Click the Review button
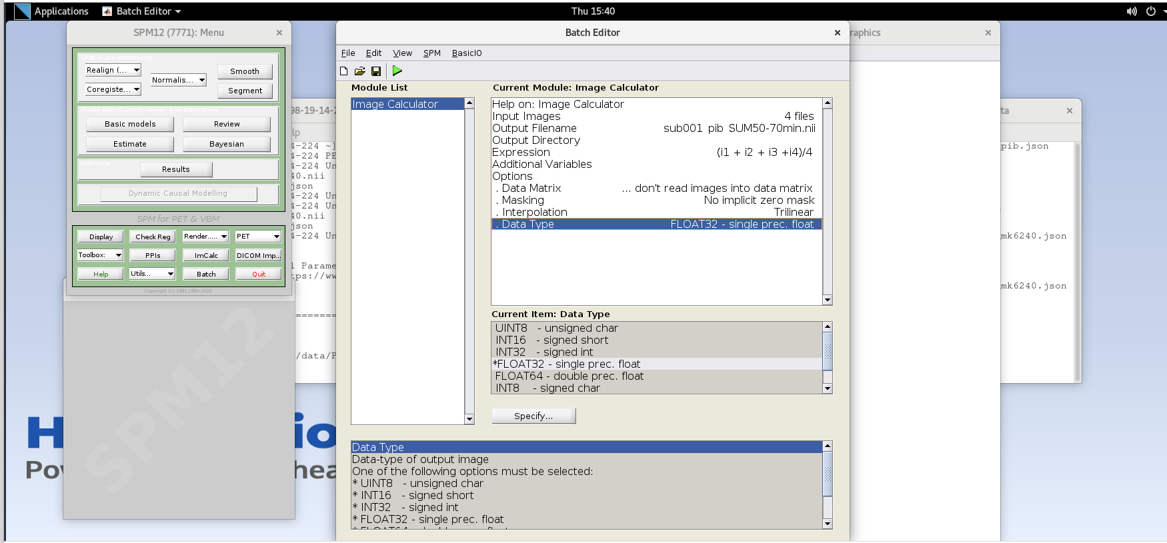The height and width of the screenshot is (543, 1167). (x=227, y=124)
